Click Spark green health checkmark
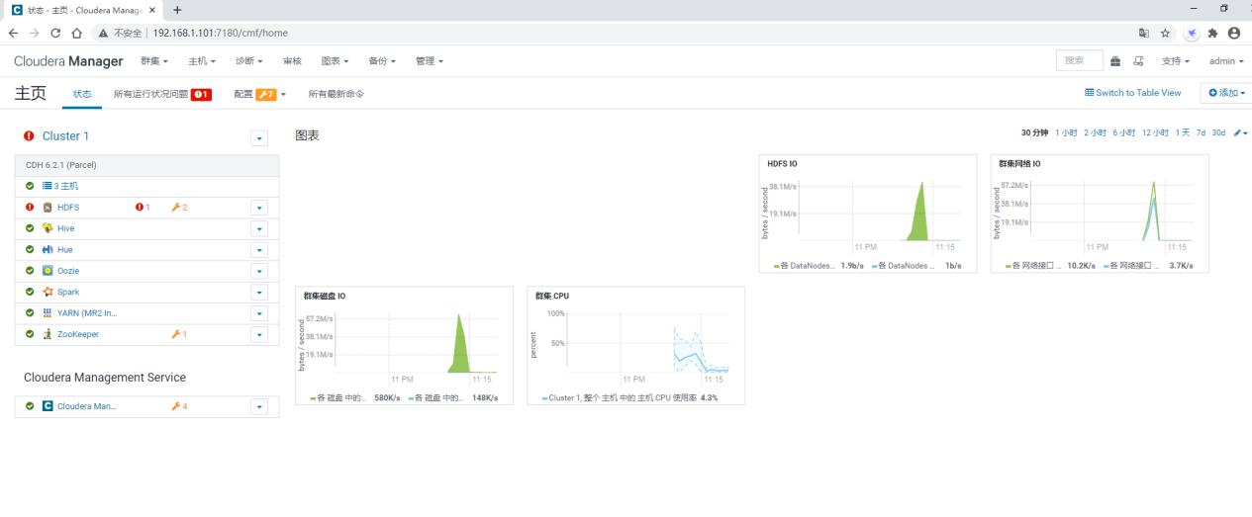The height and width of the screenshot is (517, 1252). coord(30,292)
